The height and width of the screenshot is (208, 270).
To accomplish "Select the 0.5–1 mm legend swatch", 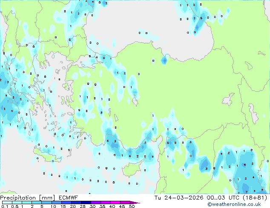I will coord(17,202).
